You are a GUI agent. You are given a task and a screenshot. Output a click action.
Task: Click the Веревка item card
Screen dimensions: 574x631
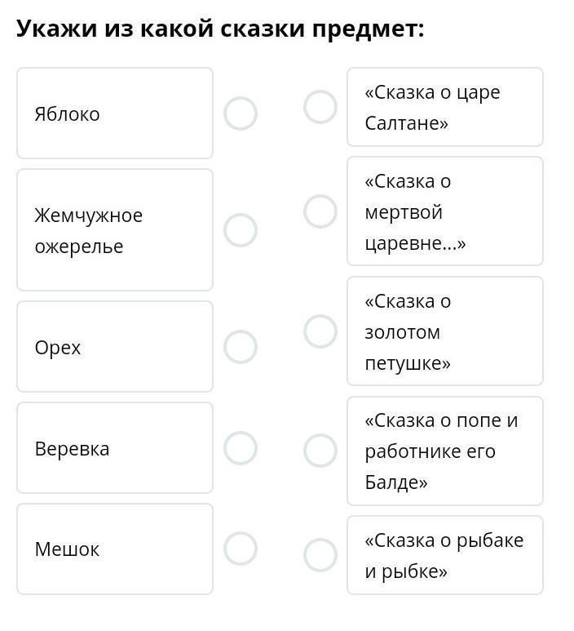click(x=115, y=448)
